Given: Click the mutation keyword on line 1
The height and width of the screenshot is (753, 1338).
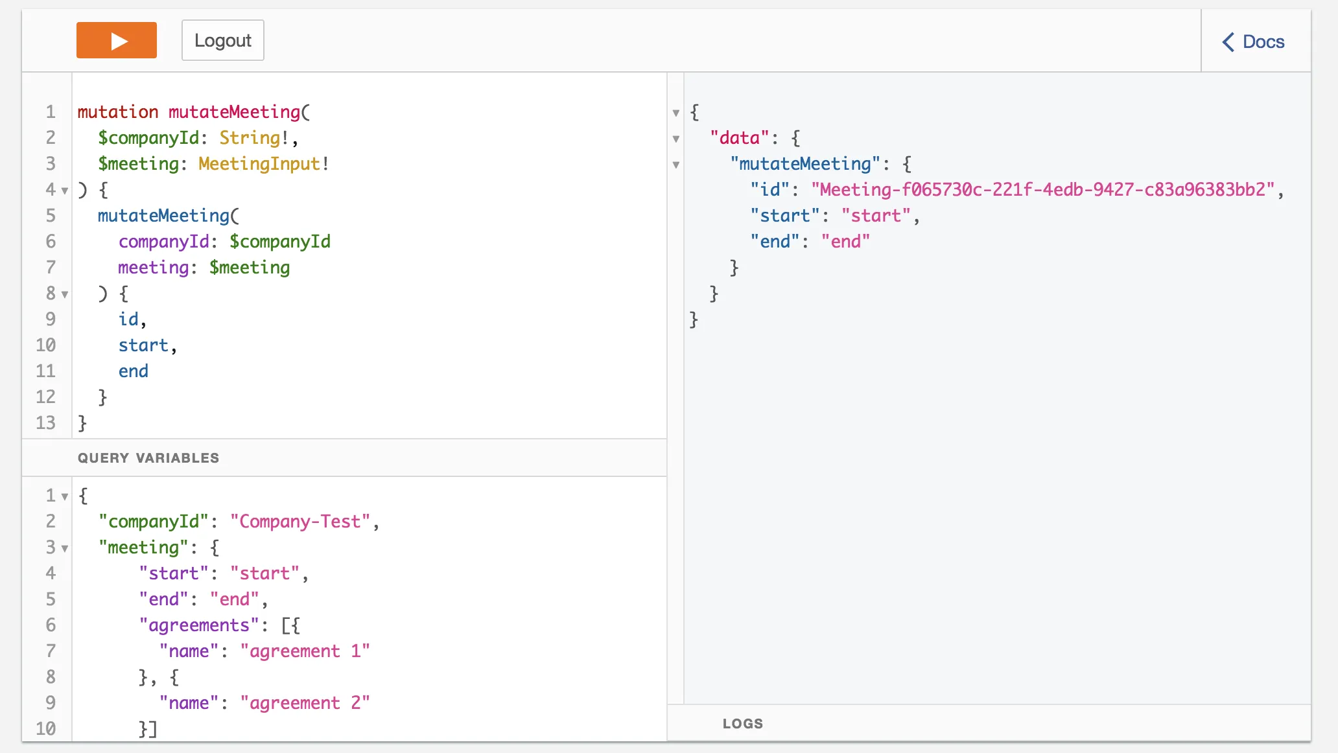Looking at the screenshot, I should point(117,112).
